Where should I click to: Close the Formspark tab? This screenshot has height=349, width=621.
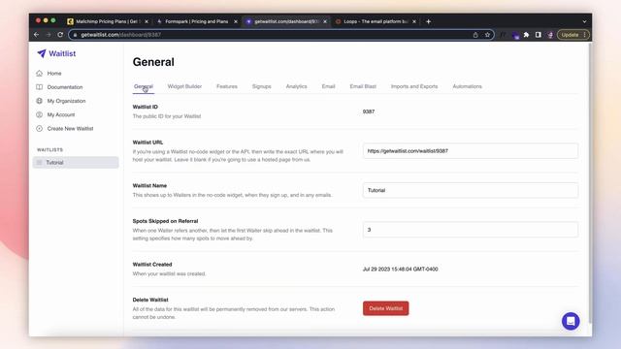pyautogui.click(x=236, y=21)
